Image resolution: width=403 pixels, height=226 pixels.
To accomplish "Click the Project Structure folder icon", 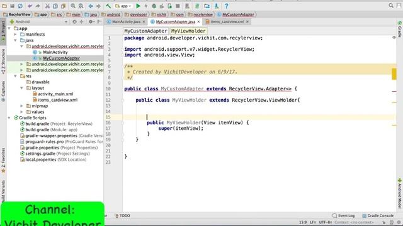I will pyautogui.click(x=207, y=6).
